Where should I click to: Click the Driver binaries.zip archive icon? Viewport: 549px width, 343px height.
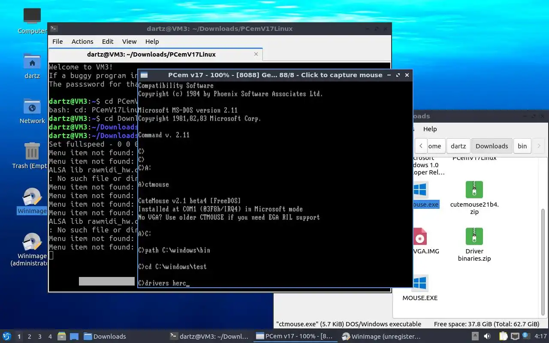tap(474, 236)
